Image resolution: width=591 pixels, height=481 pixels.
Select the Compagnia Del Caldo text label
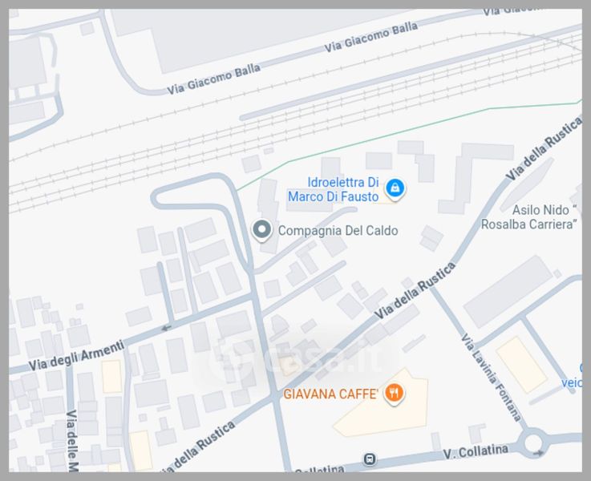click(x=338, y=231)
